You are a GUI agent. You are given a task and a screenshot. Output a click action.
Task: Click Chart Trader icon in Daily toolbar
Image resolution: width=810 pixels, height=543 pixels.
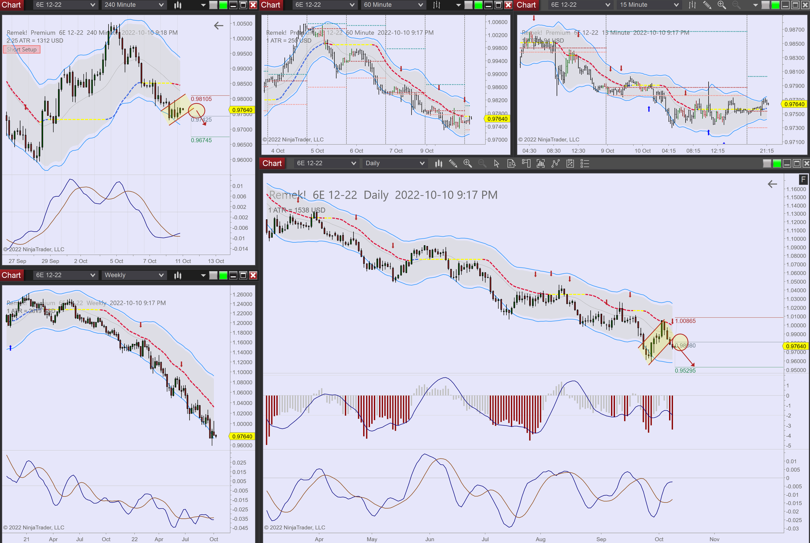[526, 164]
